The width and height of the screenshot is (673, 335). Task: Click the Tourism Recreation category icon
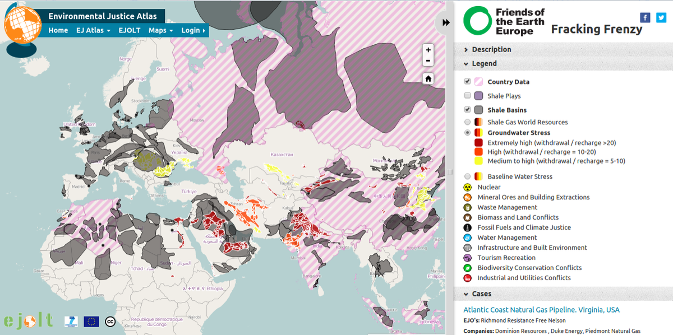pos(467,258)
